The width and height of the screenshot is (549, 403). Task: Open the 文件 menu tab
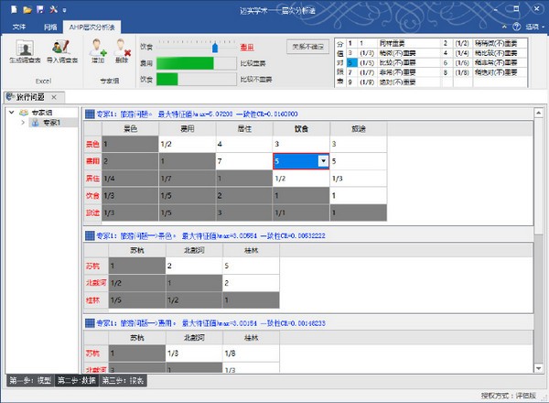coord(18,26)
